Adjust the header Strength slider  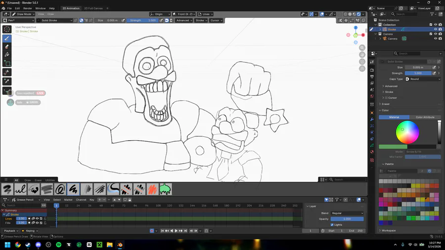(x=143, y=20)
